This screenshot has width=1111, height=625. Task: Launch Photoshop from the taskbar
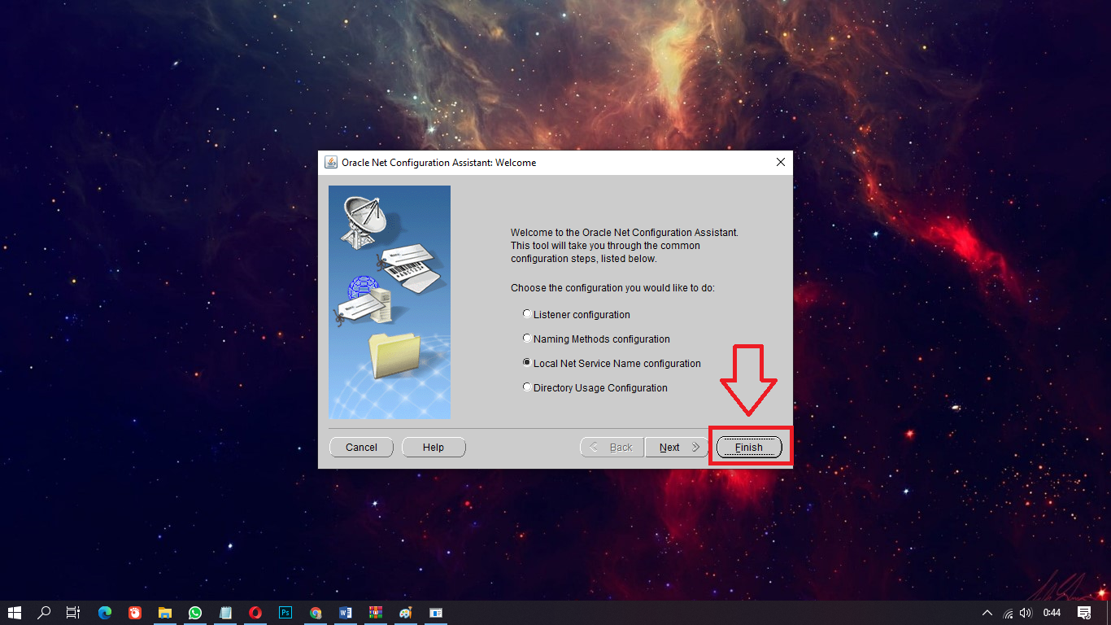[x=285, y=613]
